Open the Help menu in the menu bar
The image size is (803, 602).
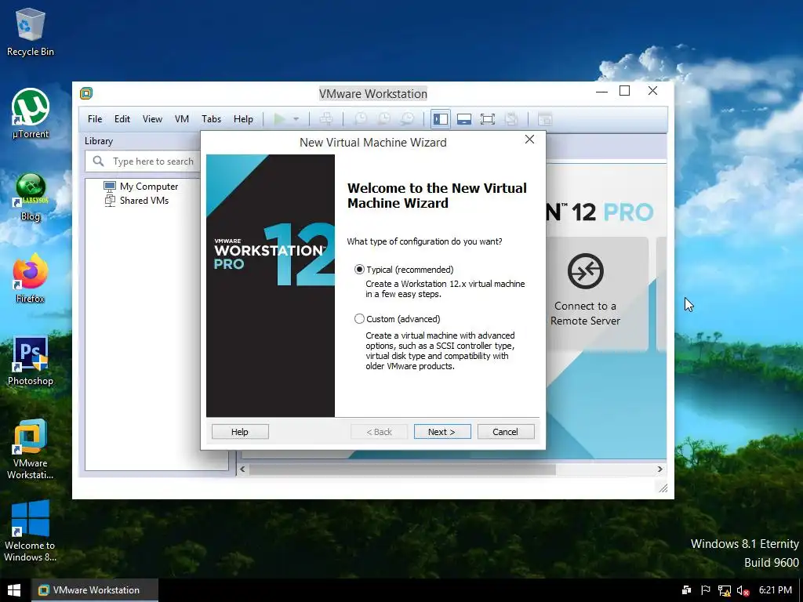pyautogui.click(x=243, y=119)
